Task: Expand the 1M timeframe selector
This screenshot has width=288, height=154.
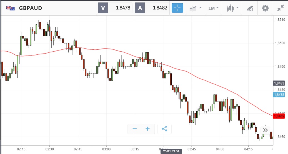Action: coord(214,8)
